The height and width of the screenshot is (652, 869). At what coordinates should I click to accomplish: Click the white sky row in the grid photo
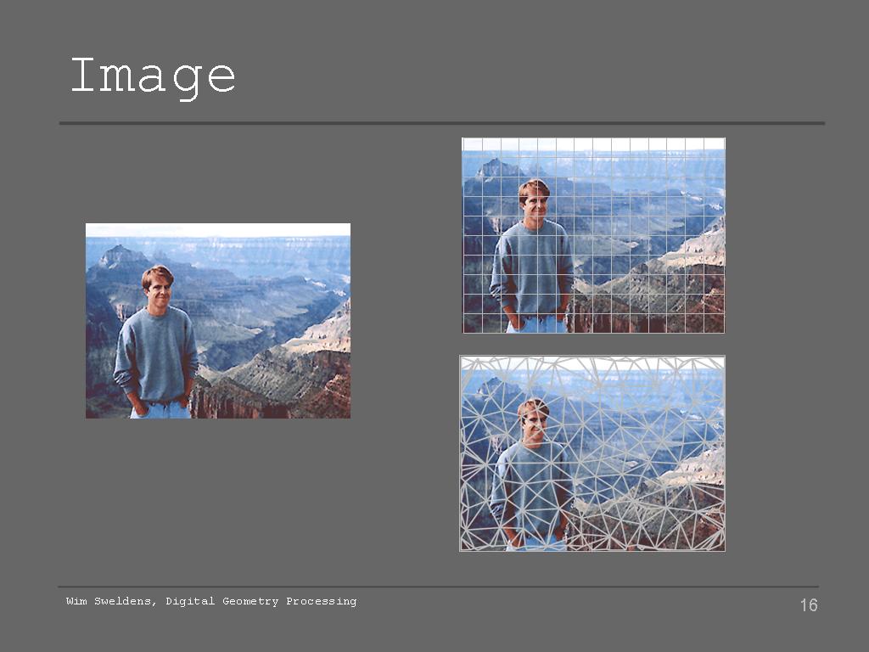point(593,144)
